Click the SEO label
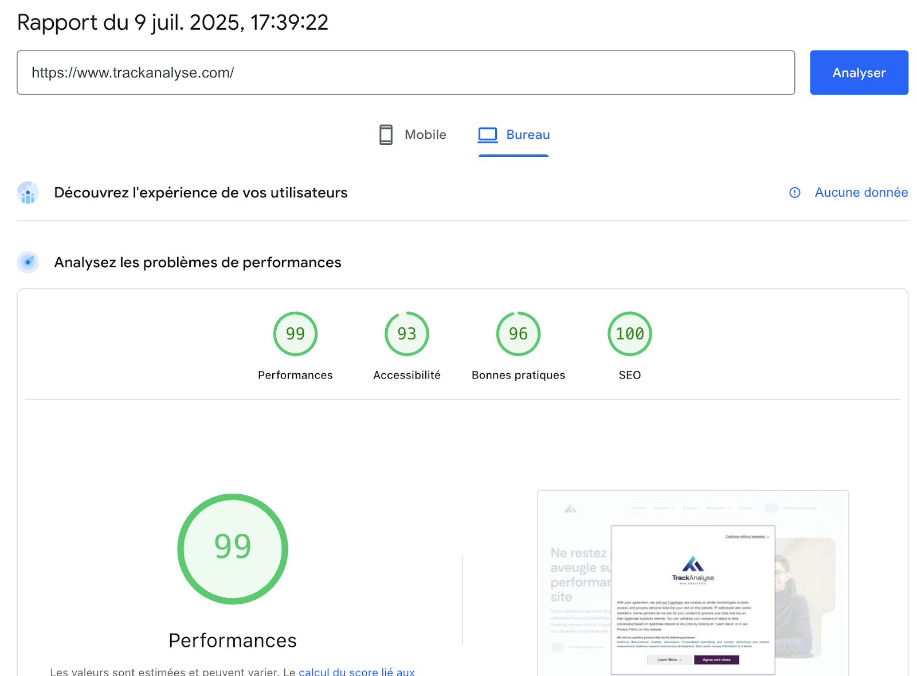 click(x=630, y=375)
